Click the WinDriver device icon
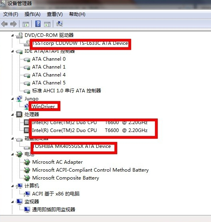Screen dimensions: 211x222 click(26, 107)
